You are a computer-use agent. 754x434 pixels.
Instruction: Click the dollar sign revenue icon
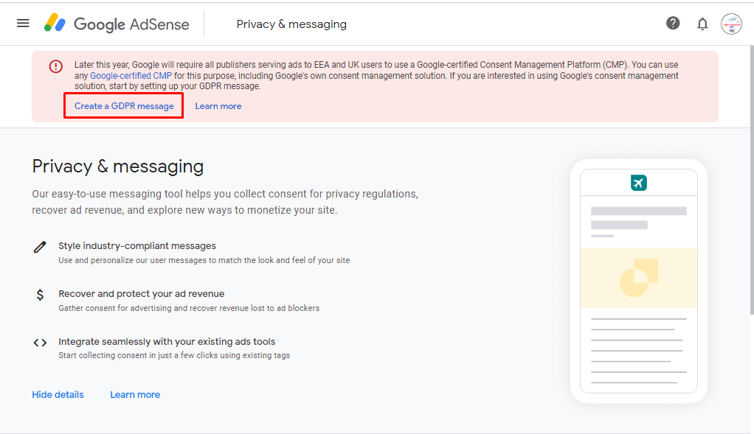pyautogui.click(x=40, y=294)
